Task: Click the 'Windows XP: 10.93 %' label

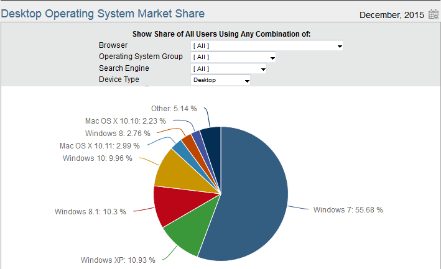Action: click(118, 260)
